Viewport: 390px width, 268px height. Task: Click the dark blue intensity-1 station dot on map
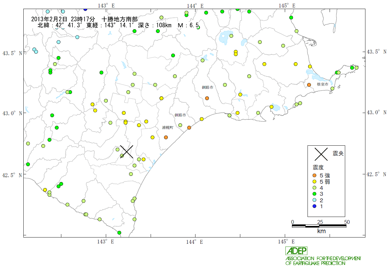[86, 9]
